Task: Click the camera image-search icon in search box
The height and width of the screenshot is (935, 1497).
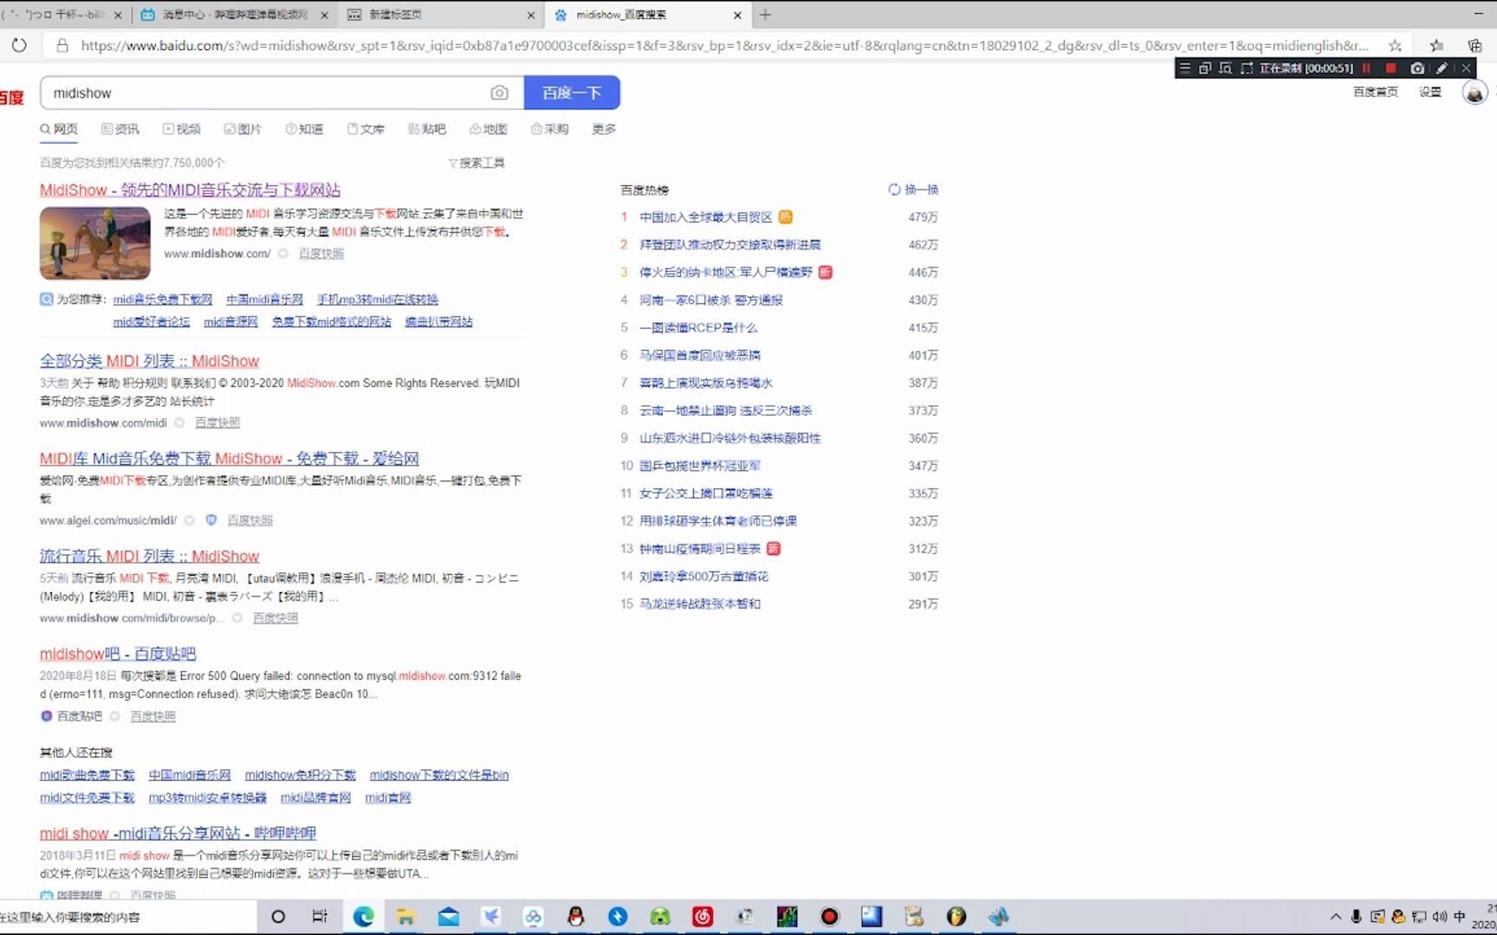Action: click(499, 93)
